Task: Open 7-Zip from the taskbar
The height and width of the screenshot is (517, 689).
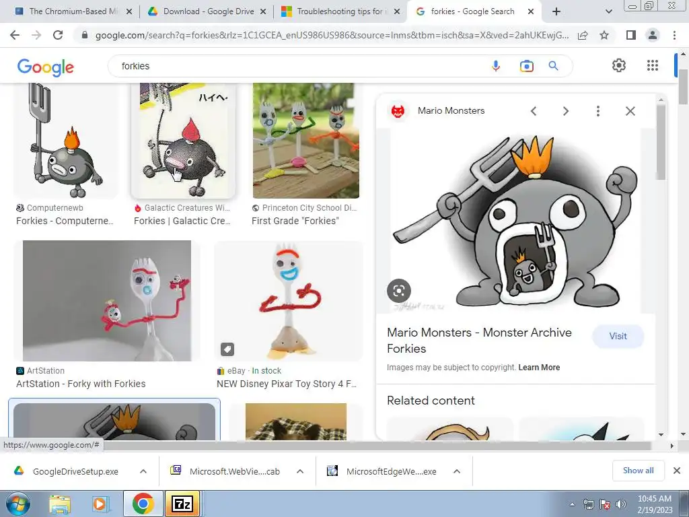Action: 182,504
